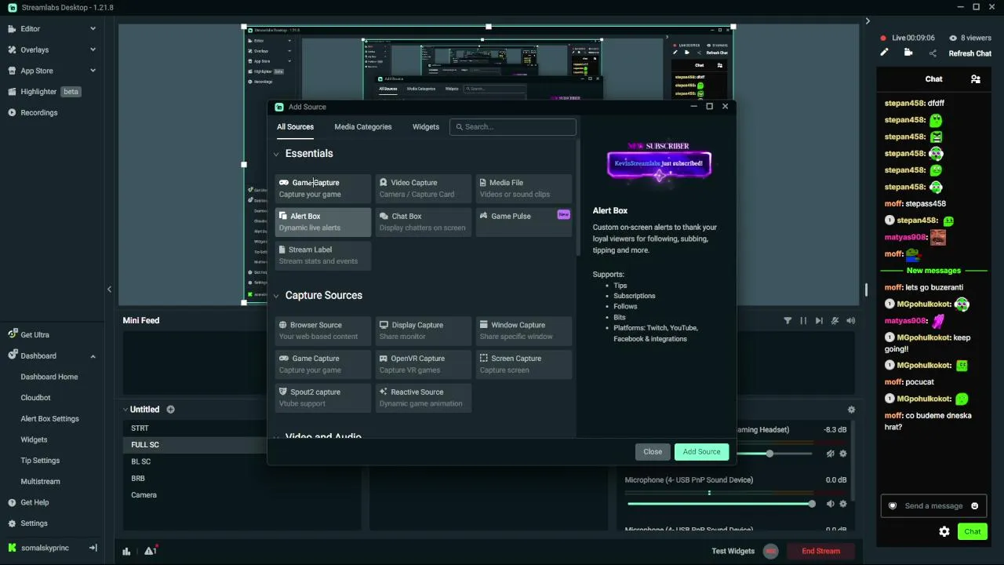Click the Send a message input field
The width and height of the screenshot is (1004, 565).
point(933,506)
